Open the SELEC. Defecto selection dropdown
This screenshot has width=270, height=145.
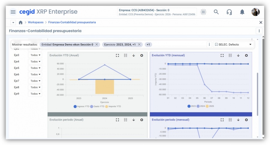point(233,45)
